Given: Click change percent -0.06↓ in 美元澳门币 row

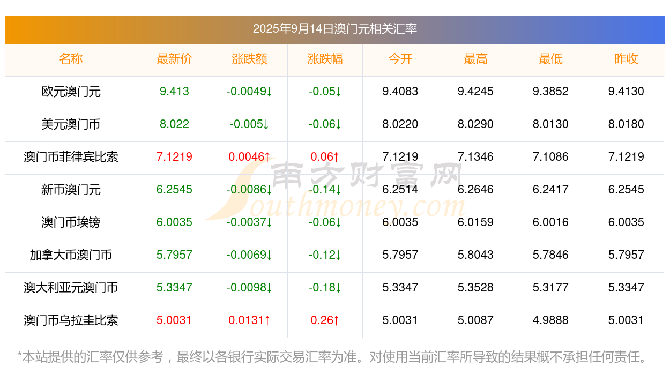Looking at the screenshot, I should point(325,124).
